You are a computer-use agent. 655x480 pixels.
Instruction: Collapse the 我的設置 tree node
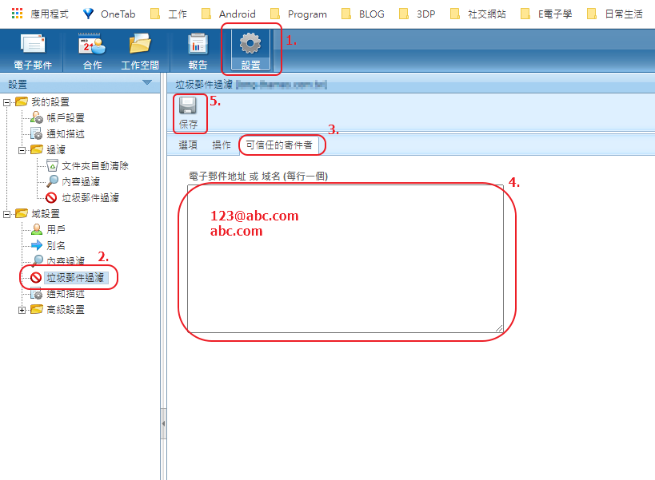click(7, 102)
